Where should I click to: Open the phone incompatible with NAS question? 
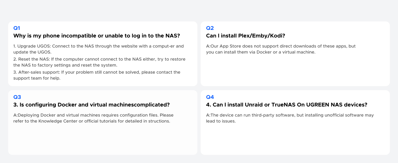click(x=97, y=36)
